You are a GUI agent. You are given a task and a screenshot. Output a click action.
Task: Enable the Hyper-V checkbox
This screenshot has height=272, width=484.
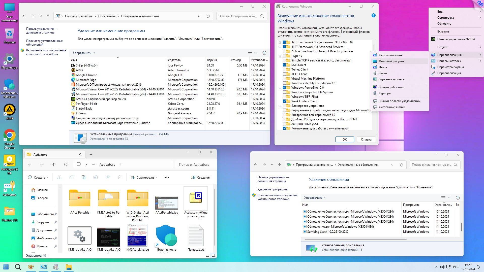[x=285, y=56]
